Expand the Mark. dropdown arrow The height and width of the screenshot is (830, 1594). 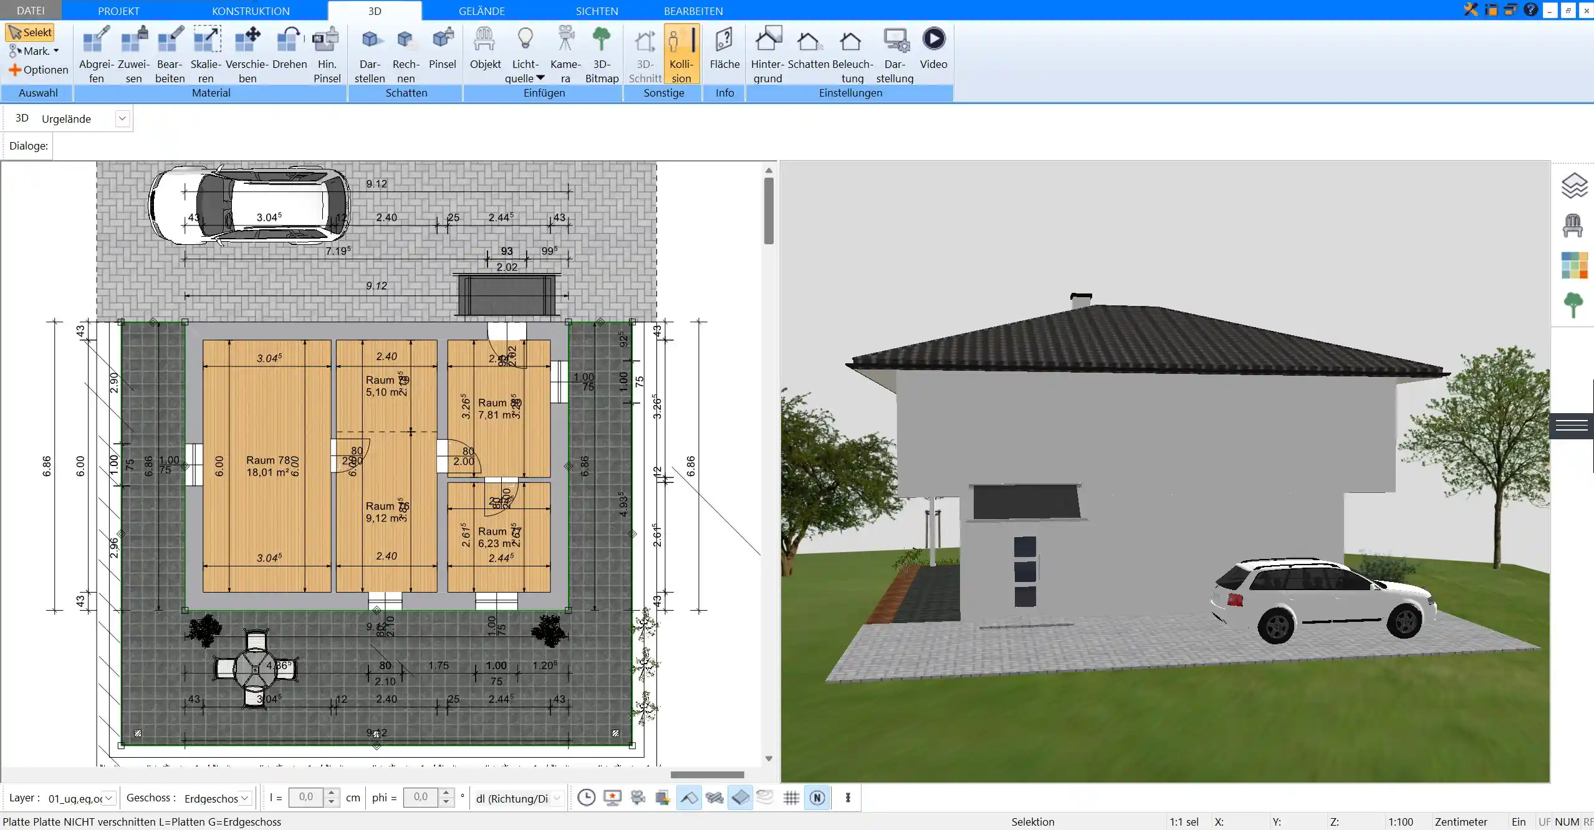(56, 51)
